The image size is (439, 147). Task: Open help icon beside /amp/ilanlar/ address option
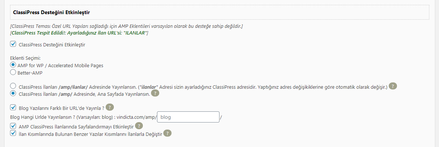click(393, 86)
